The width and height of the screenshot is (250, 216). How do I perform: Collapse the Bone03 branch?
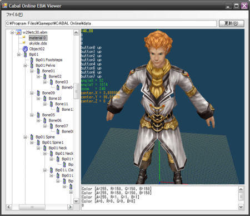[45, 82]
